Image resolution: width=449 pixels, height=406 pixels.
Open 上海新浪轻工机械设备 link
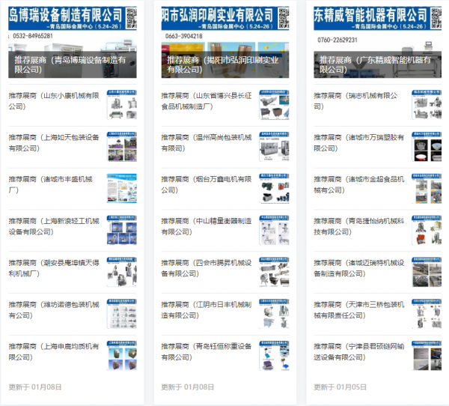pos(54,226)
